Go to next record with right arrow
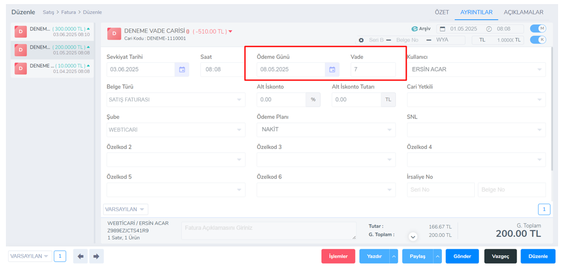This screenshot has height=269, width=564. 96,257
